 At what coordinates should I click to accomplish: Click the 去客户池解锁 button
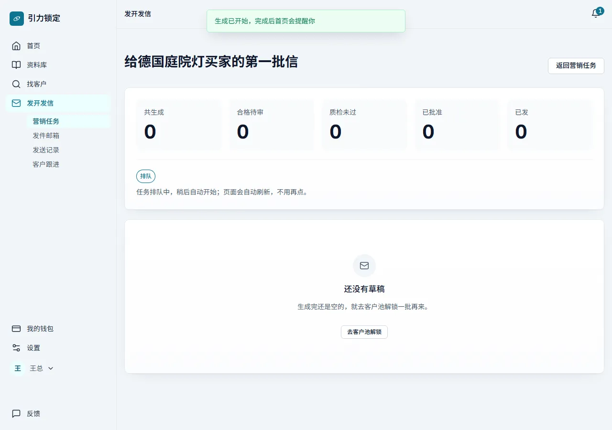click(364, 332)
